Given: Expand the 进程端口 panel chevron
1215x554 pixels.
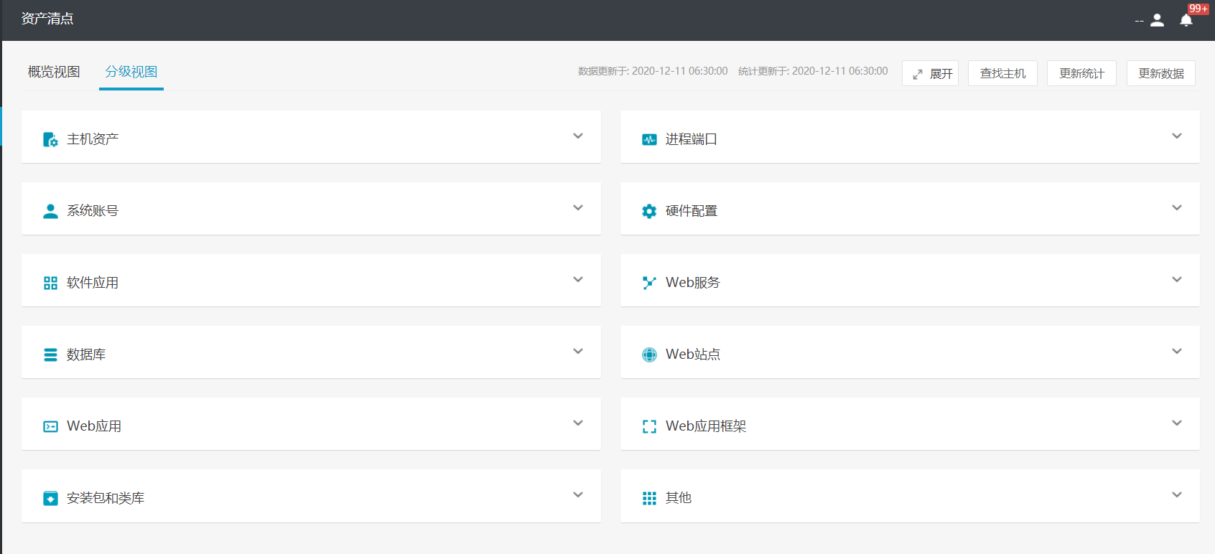Looking at the screenshot, I should coord(1177,136).
